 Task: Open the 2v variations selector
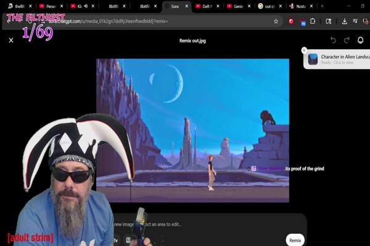(115, 240)
